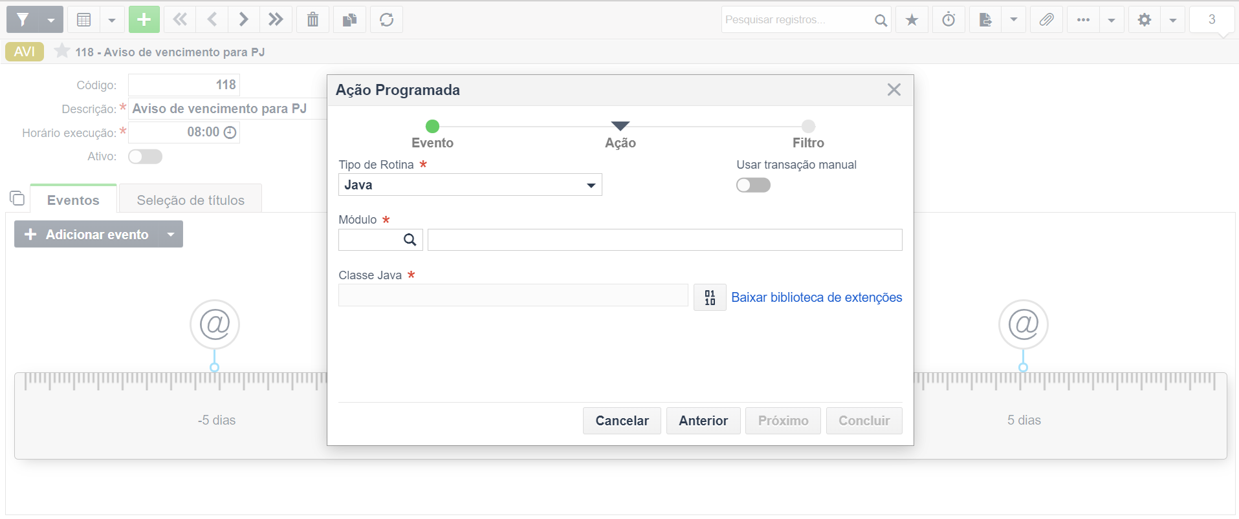1239x519 pixels.
Task: Click binary icon beside Classe Java
Action: tap(710, 297)
